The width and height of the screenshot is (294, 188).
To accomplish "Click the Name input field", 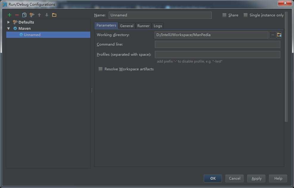I will pyautogui.click(x=160, y=15).
